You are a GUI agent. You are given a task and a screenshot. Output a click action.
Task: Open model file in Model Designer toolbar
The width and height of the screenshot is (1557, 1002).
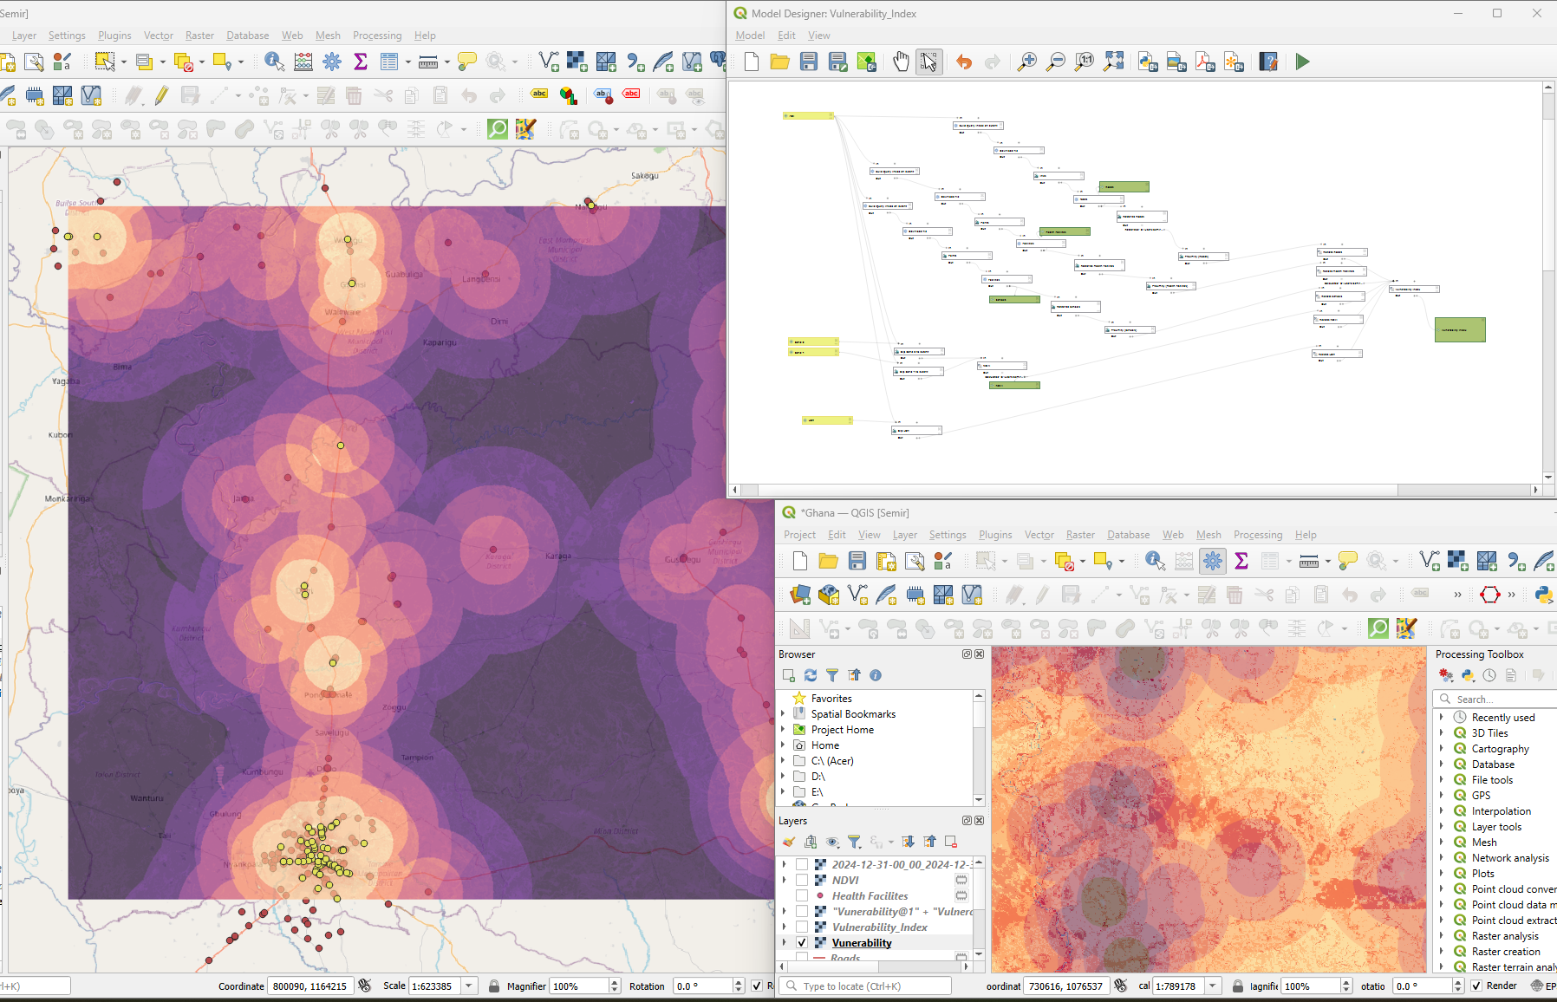point(780,62)
